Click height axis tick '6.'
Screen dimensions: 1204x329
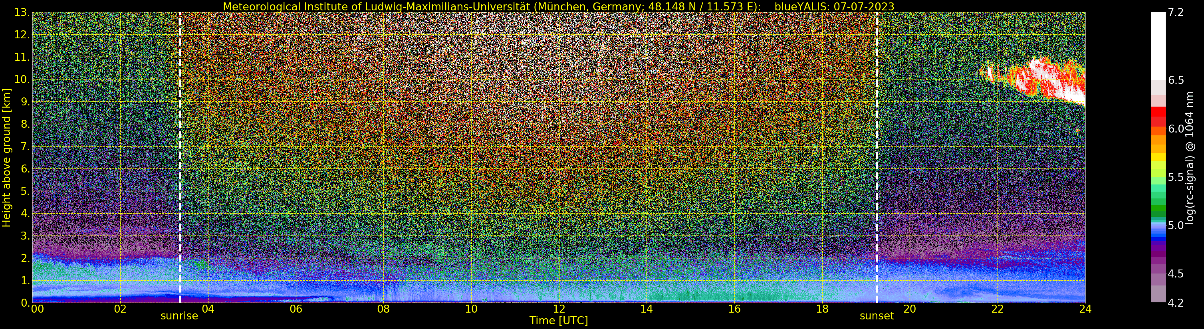click(25, 169)
